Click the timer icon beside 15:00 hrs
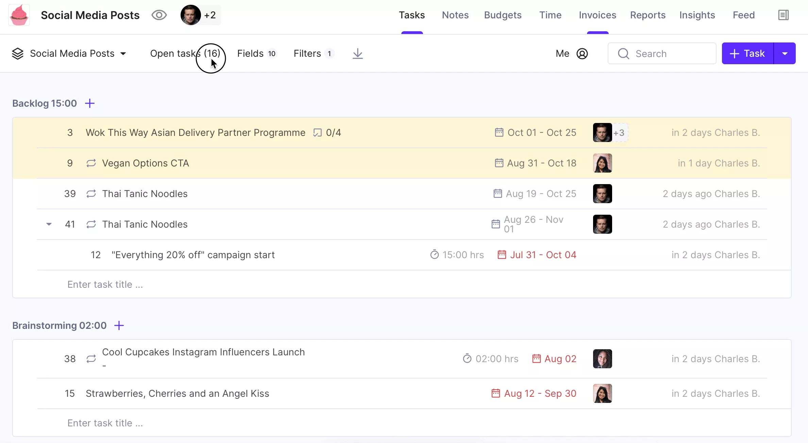This screenshot has width=808, height=443. point(434,254)
